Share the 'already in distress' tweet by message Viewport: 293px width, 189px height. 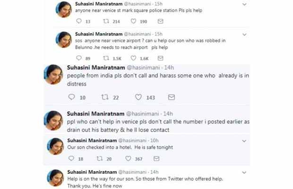[171, 97]
